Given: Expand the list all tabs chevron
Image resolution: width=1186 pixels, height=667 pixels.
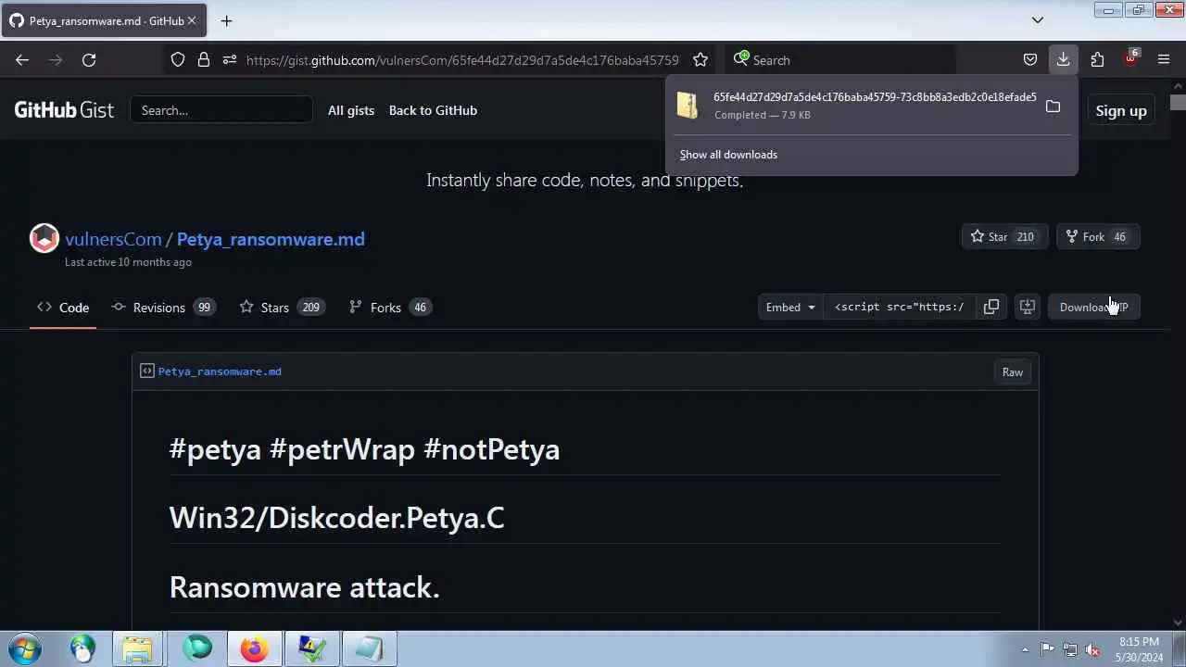Looking at the screenshot, I should click(x=1038, y=20).
